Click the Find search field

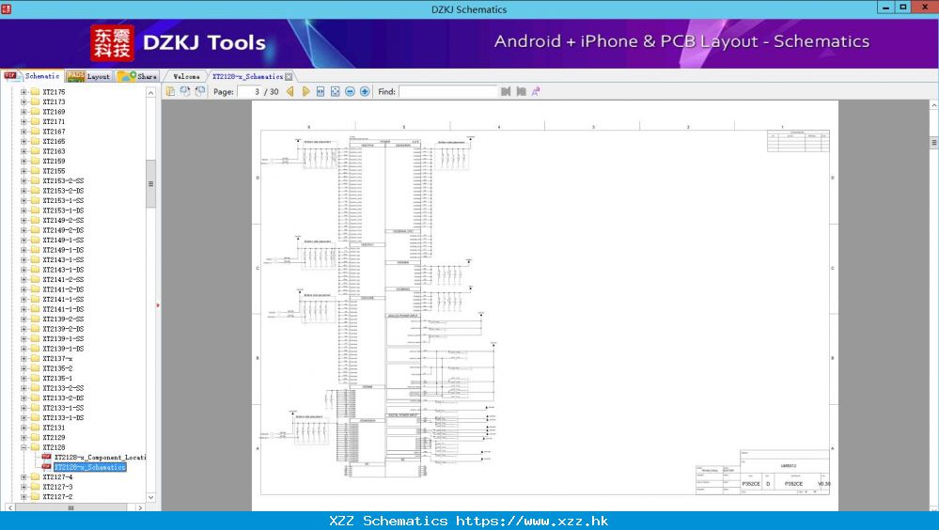pyautogui.click(x=448, y=92)
